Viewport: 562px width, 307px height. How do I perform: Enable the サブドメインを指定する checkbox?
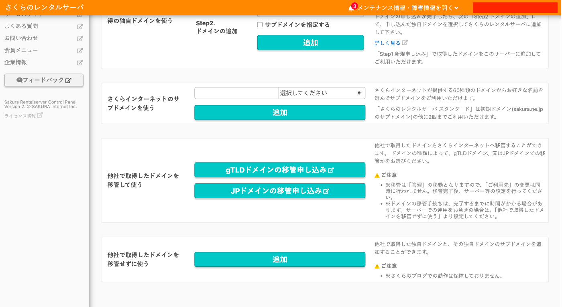click(259, 24)
